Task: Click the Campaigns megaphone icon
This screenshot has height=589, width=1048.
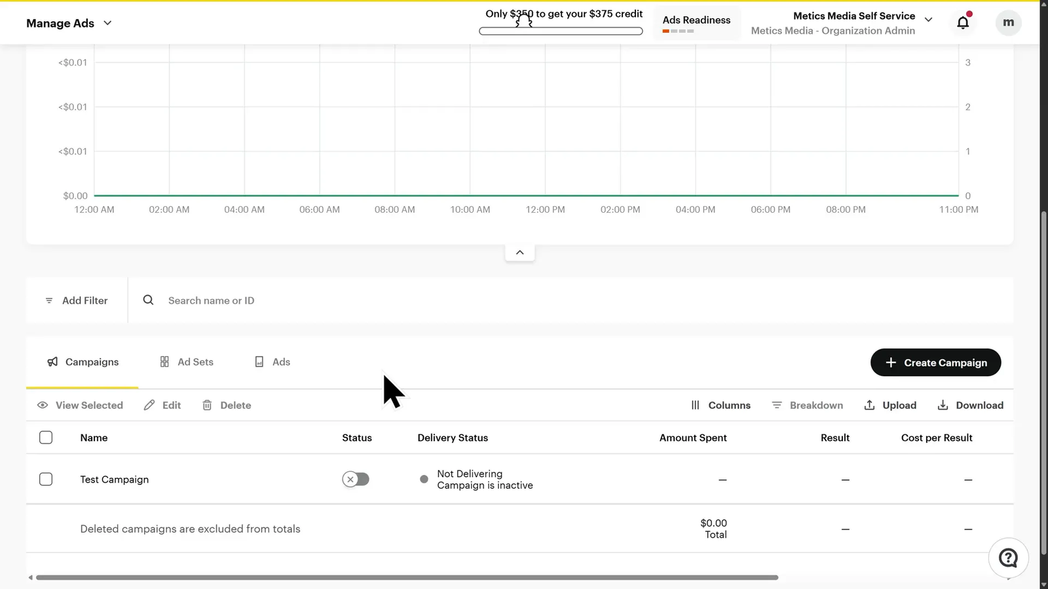Action: 52,362
